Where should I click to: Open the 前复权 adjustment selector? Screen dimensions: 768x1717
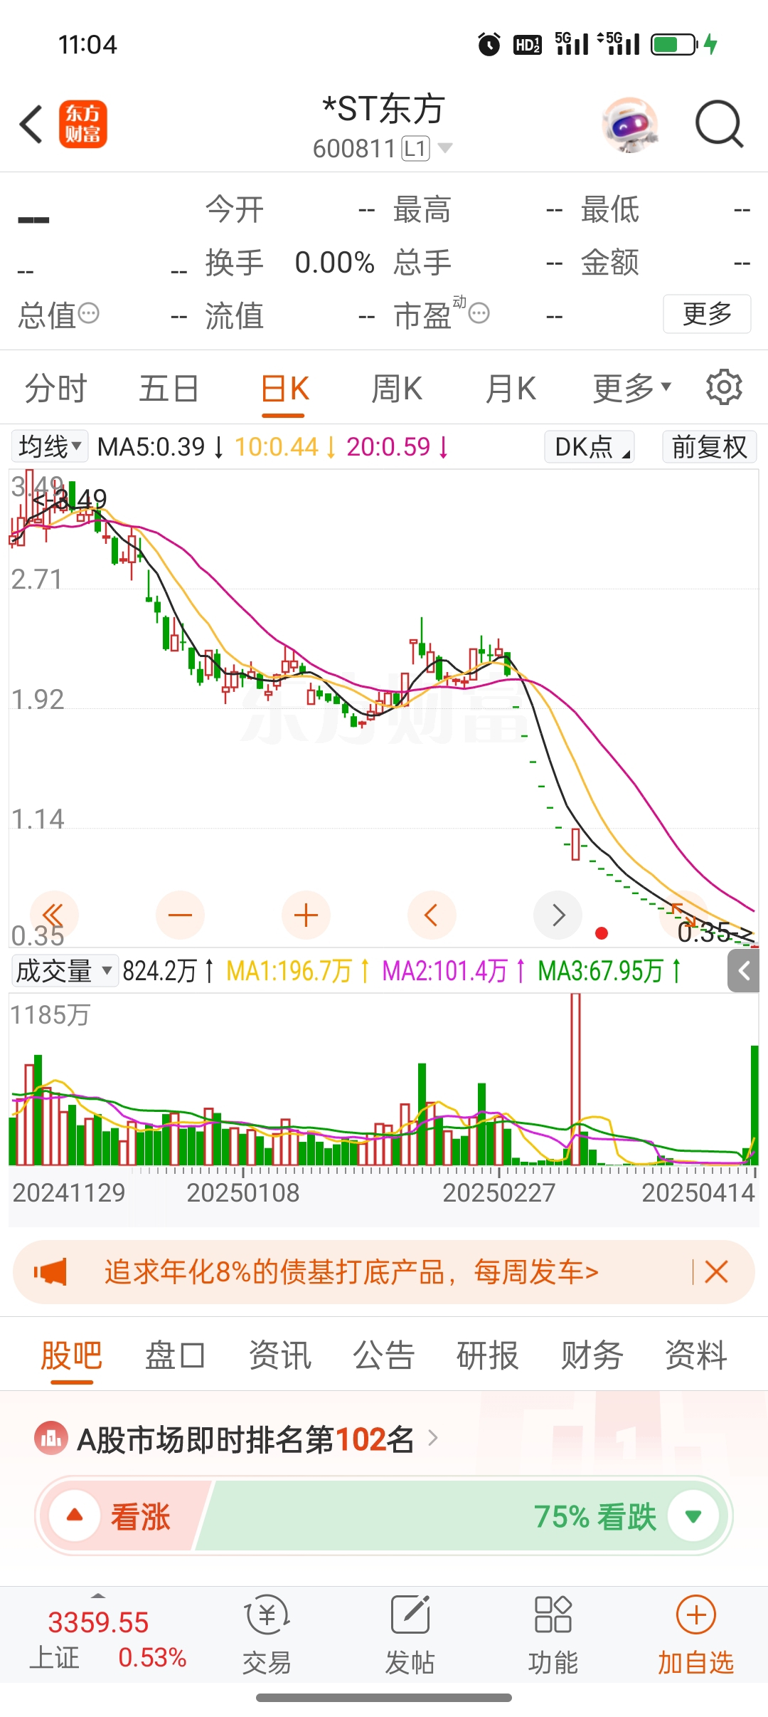tap(709, 446)
